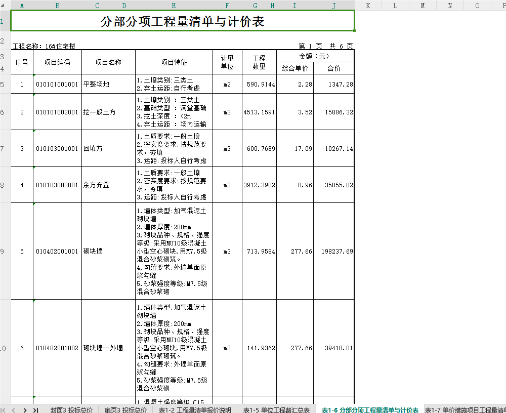Go to the next sheet tab arrow
Viewport: 506px width, 413px height.
point(25,410)
